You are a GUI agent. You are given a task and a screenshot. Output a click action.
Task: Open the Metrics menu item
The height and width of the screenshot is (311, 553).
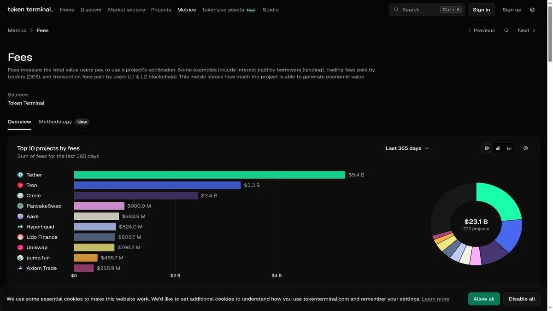point(187,10)
